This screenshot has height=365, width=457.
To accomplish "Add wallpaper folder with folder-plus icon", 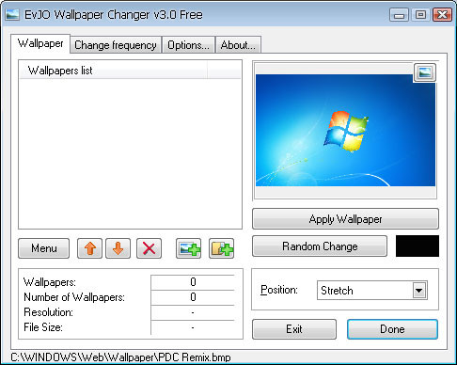I will pyautogui.click(x=221, y=248).
